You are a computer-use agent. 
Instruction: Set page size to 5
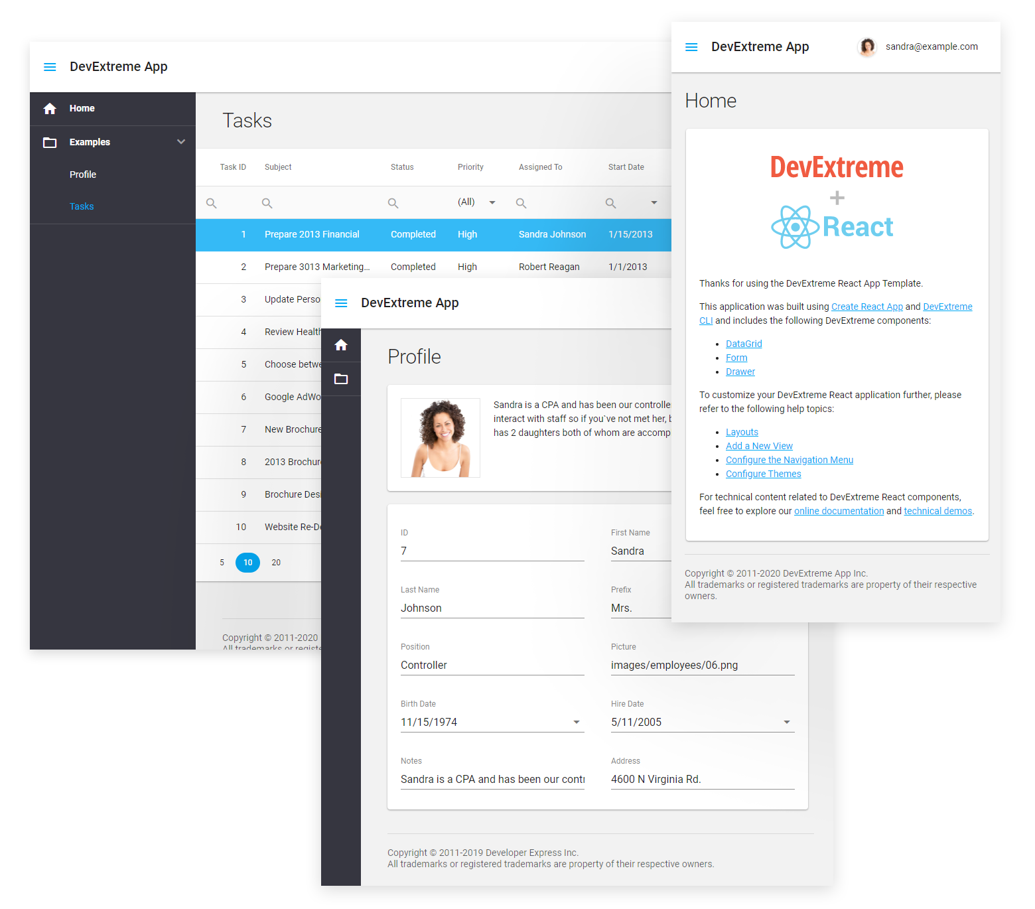(x=222, y=563)
